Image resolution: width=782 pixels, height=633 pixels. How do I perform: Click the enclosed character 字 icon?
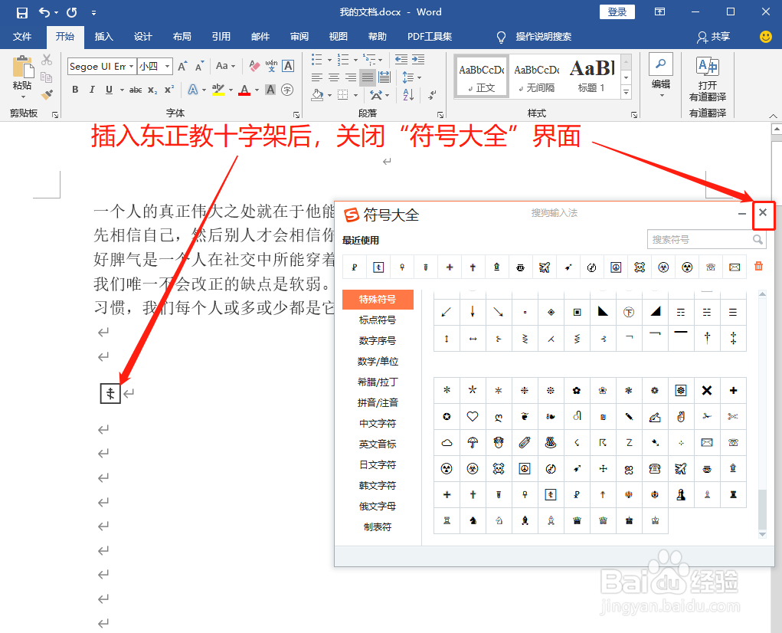[x=286, y=90]
